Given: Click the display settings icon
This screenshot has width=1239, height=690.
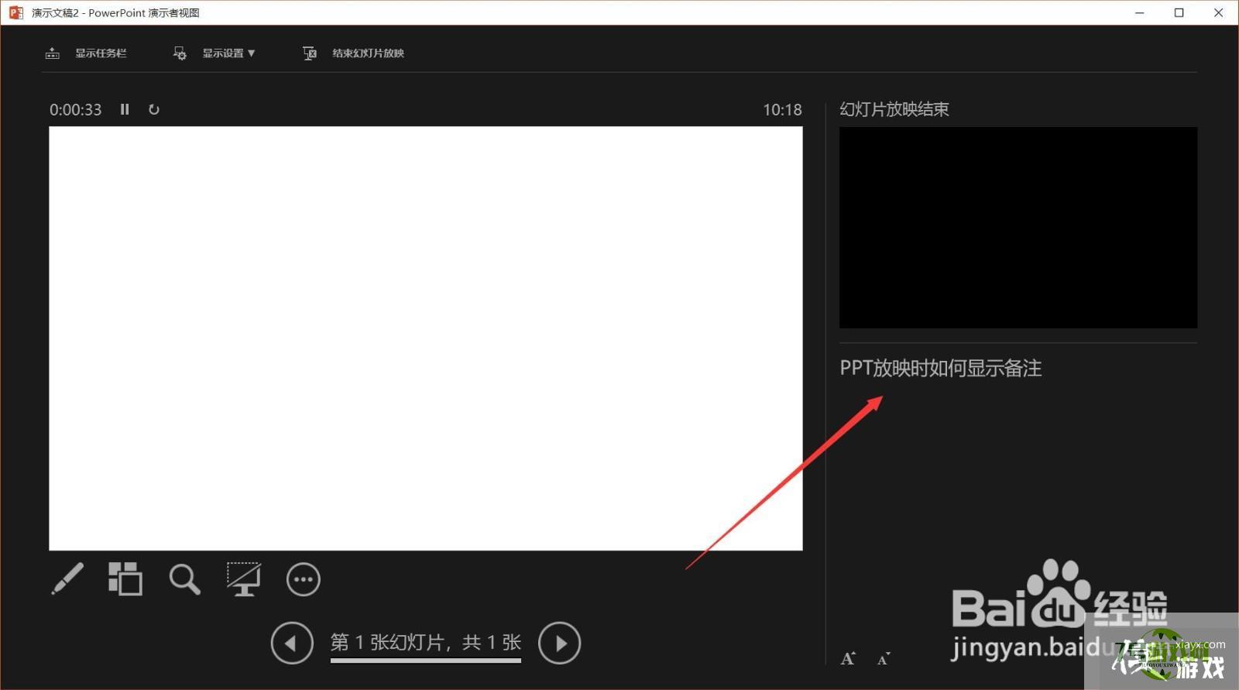Looking at the screenshot, I should coord(180,53).
